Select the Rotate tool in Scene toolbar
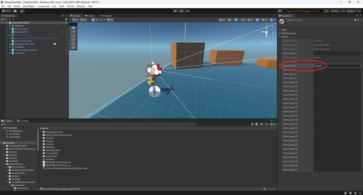Screen dimensions: 363x195 (73, 36)
